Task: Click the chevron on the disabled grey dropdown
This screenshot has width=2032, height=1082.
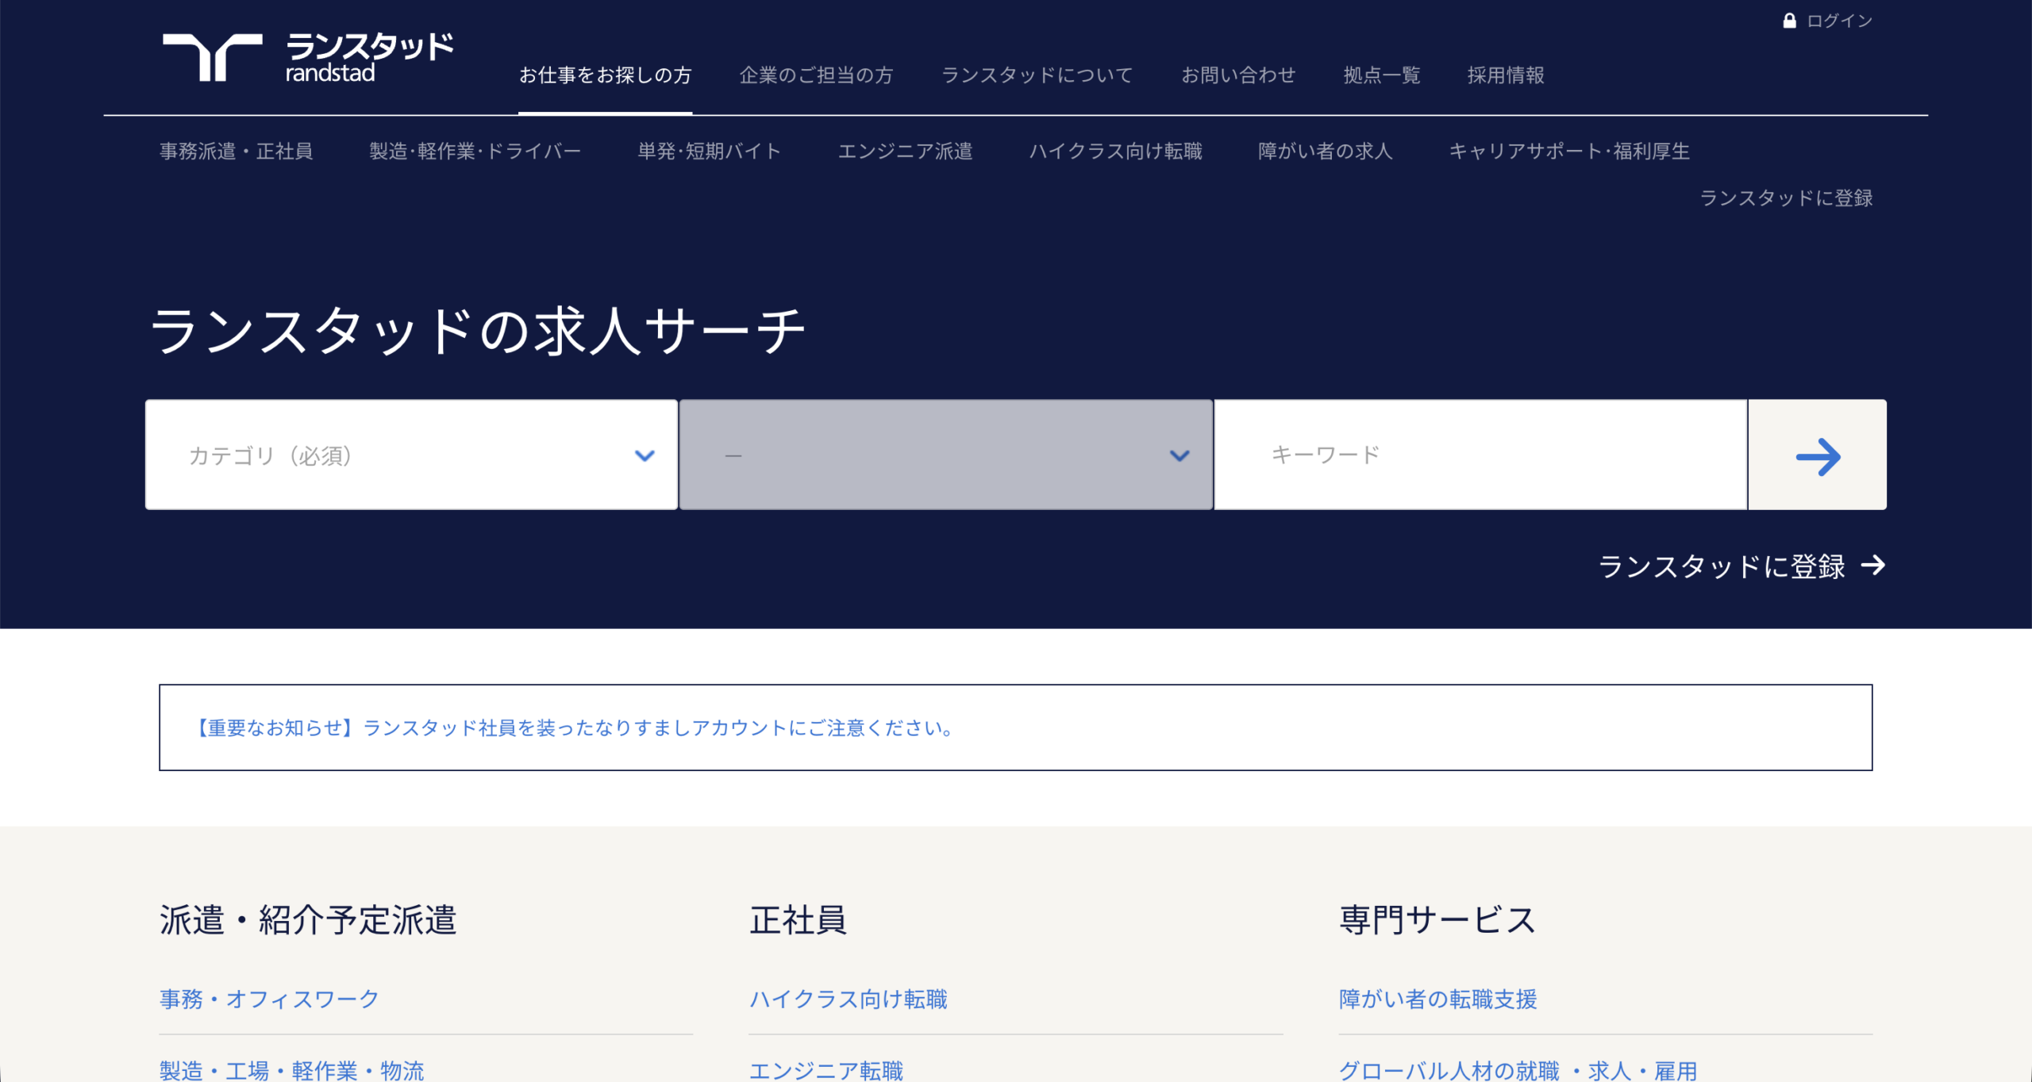Action: click(x=1180, y=455)
